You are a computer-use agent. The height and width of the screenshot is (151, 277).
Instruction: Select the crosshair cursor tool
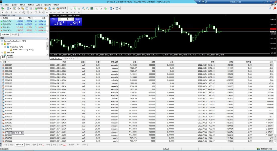pos(7,12)
